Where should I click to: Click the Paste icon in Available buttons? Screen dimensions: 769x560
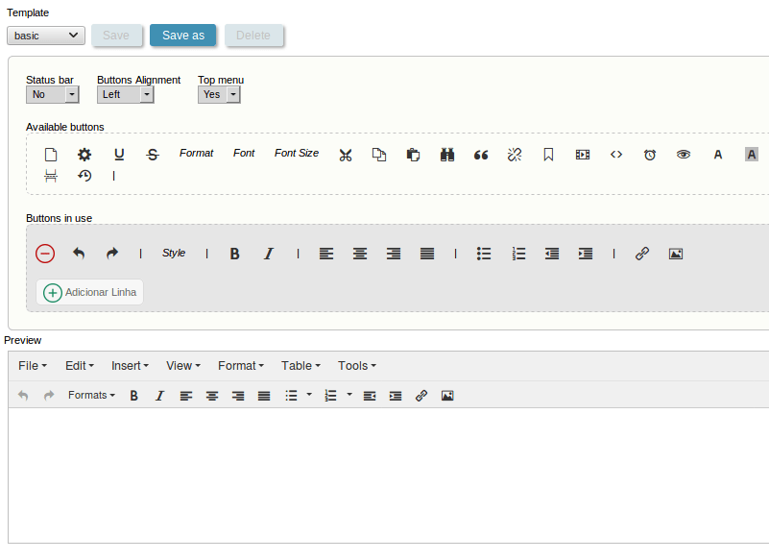click(412, 154)
